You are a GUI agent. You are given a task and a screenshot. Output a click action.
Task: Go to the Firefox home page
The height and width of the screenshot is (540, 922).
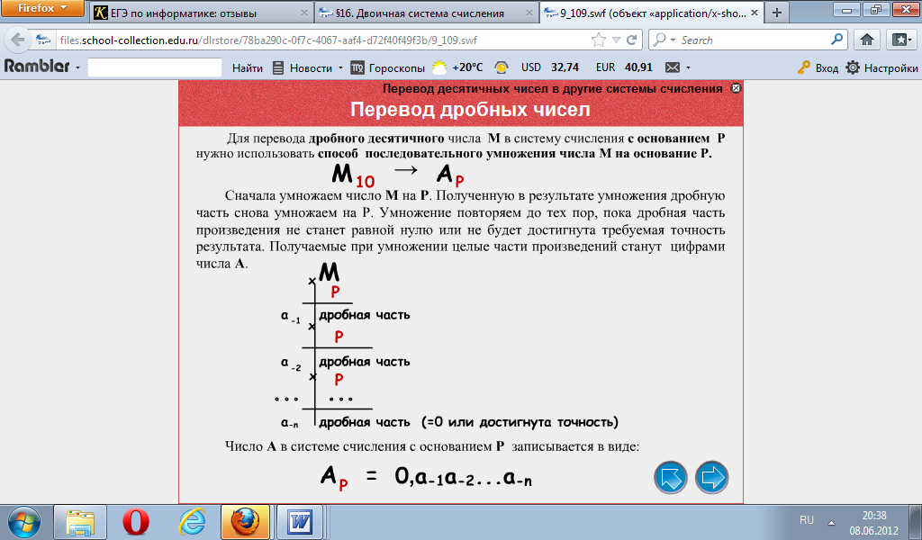click(x=867, y=40)
